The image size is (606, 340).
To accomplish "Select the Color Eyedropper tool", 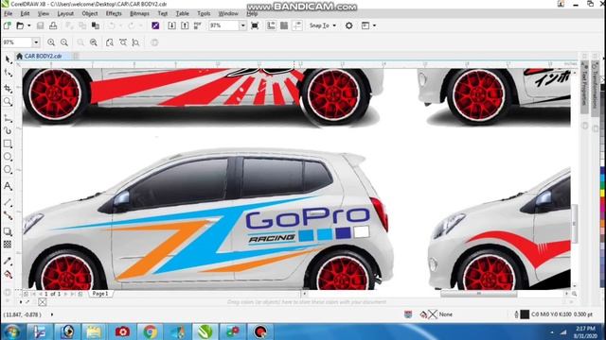I will pos(8,261).
